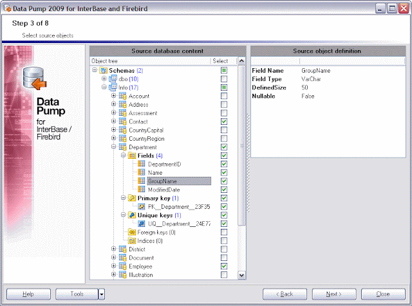Select the ModifiedDate field row

pos(164,190)
